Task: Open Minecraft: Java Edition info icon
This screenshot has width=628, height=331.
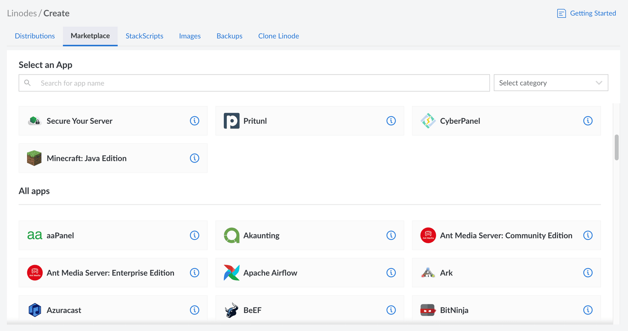Action: 195,158
